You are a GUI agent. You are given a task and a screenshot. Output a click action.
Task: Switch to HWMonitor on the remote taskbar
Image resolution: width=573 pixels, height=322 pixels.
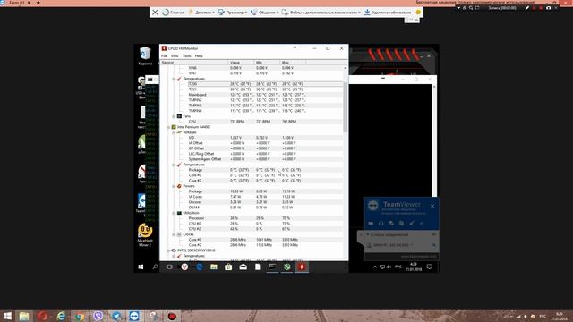302,267
